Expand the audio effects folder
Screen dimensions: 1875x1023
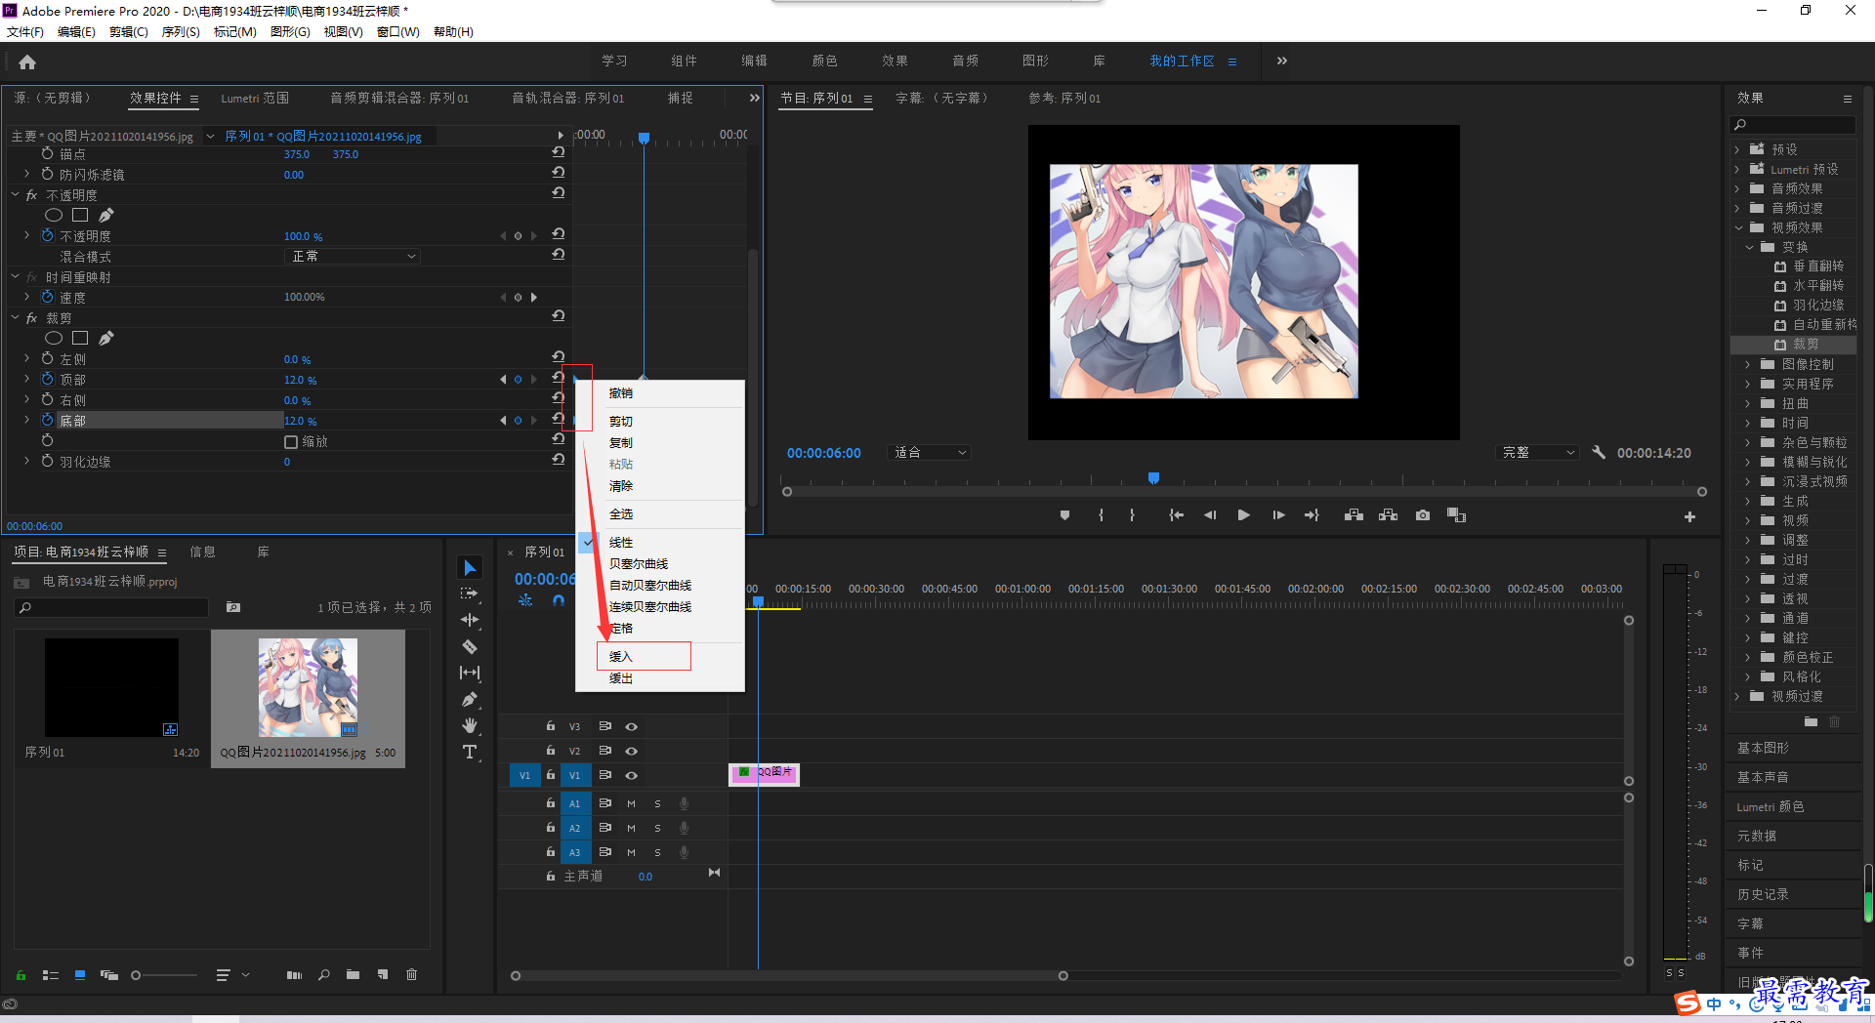click(x=1737, y=188)
